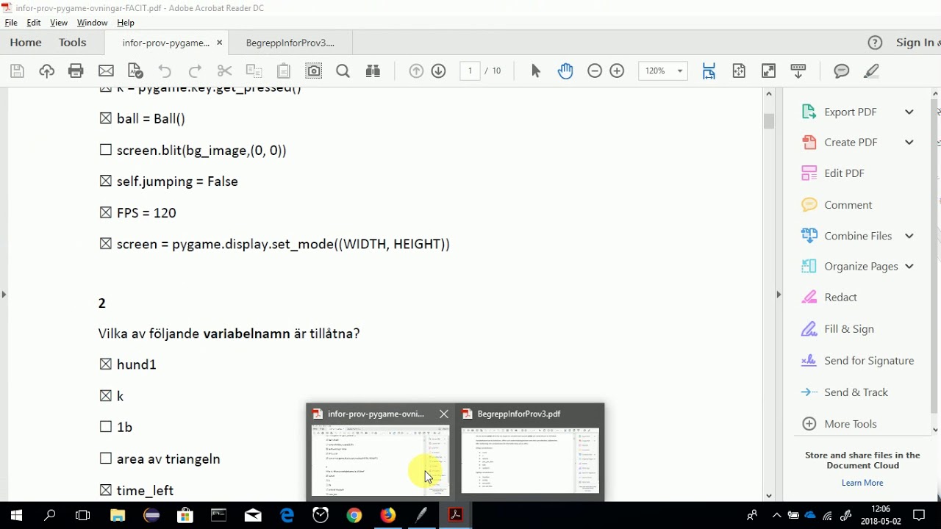941x529 pixels.
Task: Expand the left navigation pane arrow
Action: coord(4,295)
